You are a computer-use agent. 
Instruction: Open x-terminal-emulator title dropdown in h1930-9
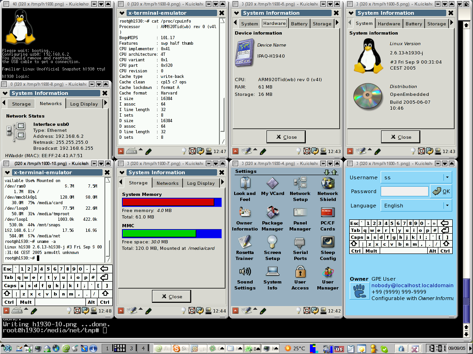coord(122,13)
